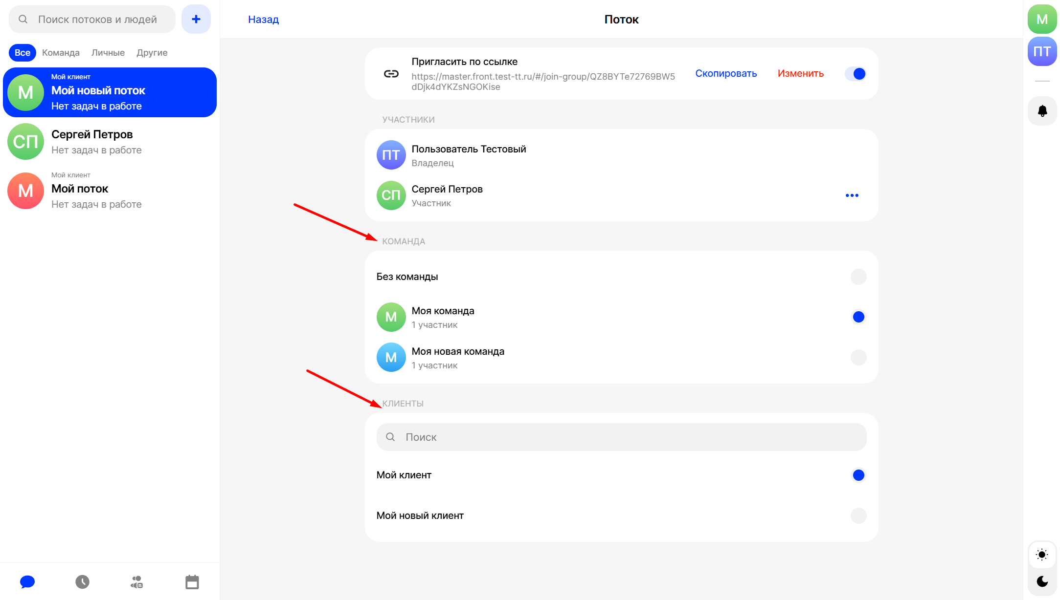Disable the invite by link toggle
The height and width of the screenshot is (600, 1060).
click(856, 74)
